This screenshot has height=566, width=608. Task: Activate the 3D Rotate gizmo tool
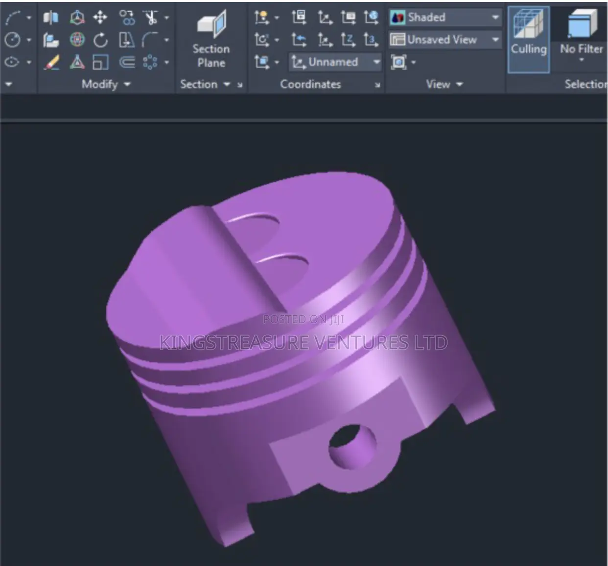pyautogui.click(x=77, y=40)
